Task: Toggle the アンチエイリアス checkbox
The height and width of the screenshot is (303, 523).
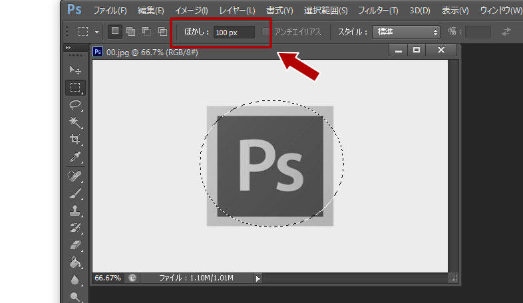Action: click(265, 32)
